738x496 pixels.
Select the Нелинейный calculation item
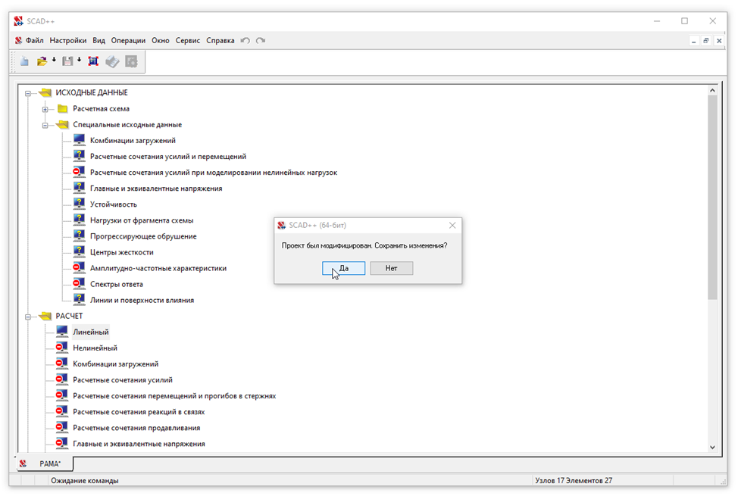click(x=95, y=348)
